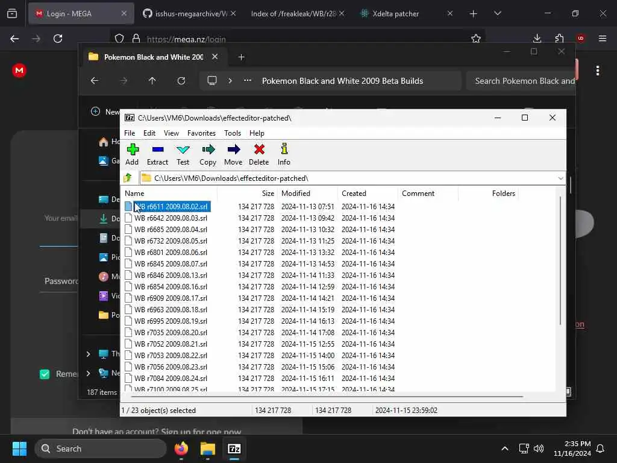Click the Info toolbar icon in 7-Zip
This screenshot has height=463, width=617.
coord(284,154)
